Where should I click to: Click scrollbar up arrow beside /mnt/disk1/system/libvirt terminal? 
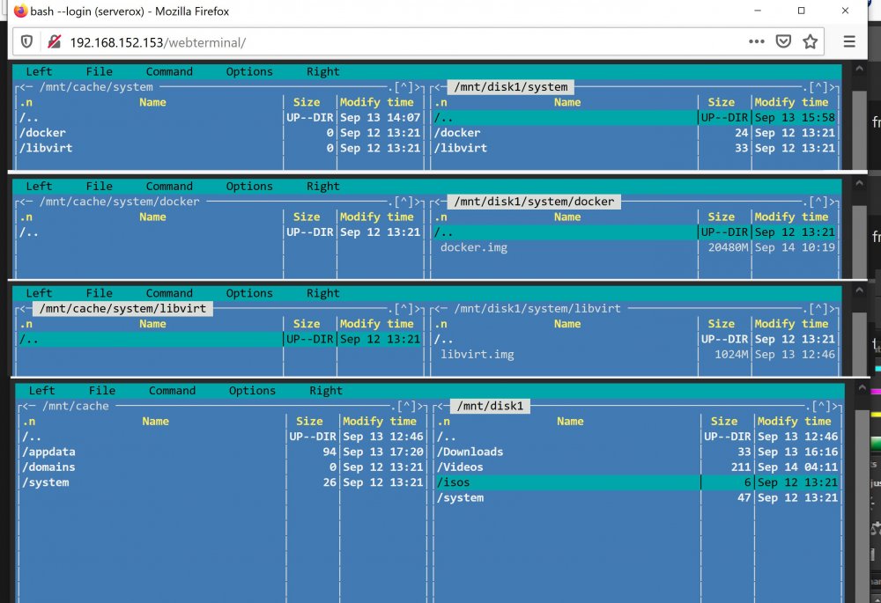tap(858, 290)
